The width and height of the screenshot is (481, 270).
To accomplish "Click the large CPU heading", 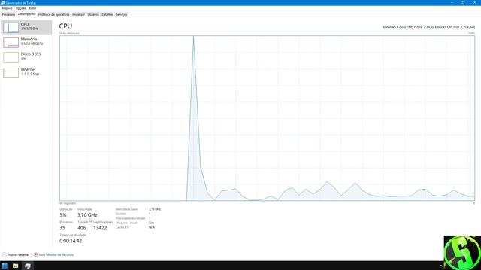I will click(x=65, y=26).
